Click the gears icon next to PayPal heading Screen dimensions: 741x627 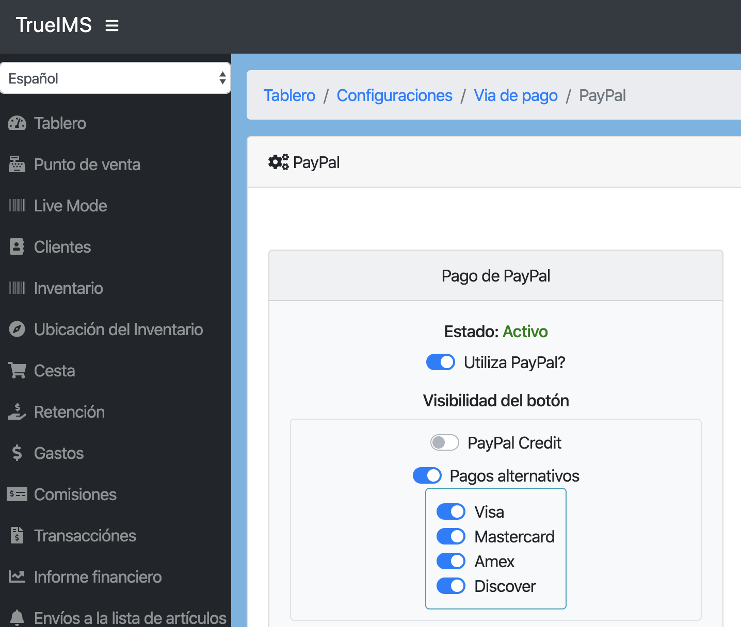pos(279,162)
